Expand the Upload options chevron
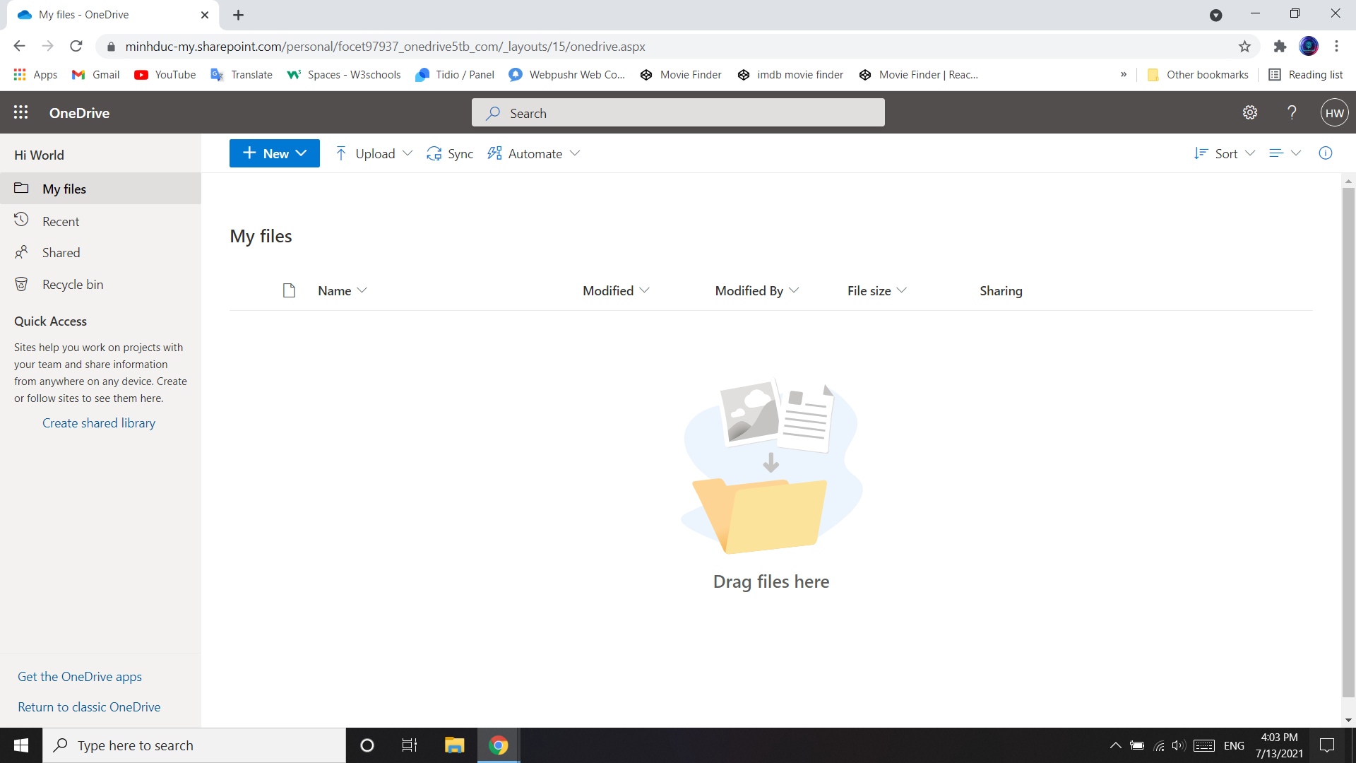The image size is (1356, 763). (x=408, y=153)
